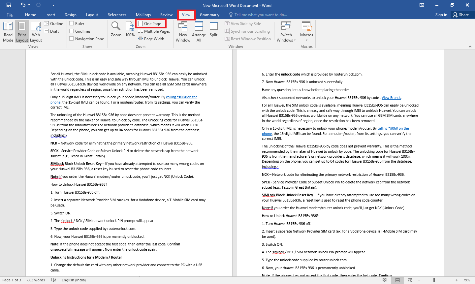475x284 pixels.
Task: Switch to Web Layout view
Action: tap(36, 32)
